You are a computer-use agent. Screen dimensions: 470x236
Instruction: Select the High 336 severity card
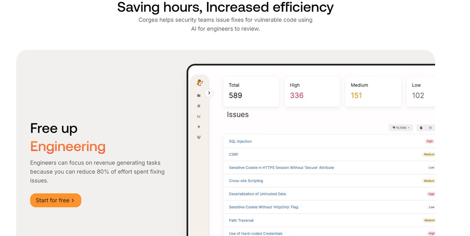pos(312,92)
